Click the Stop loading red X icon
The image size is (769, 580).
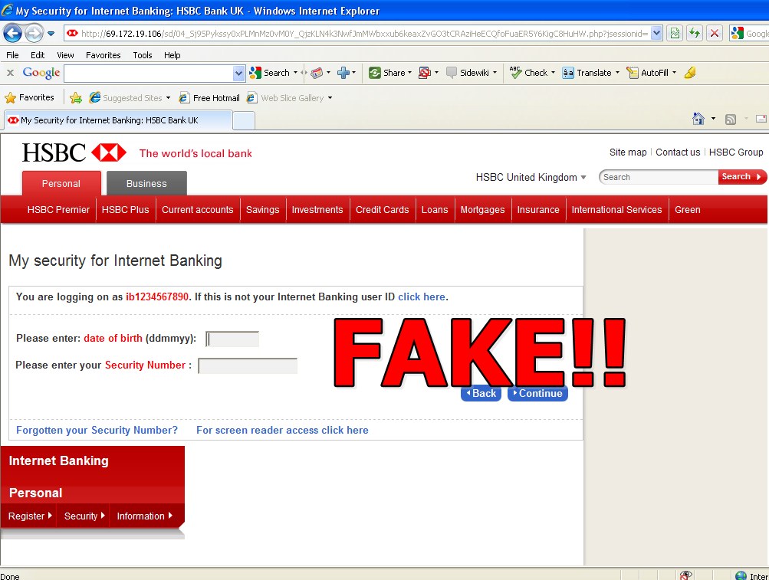715,34
